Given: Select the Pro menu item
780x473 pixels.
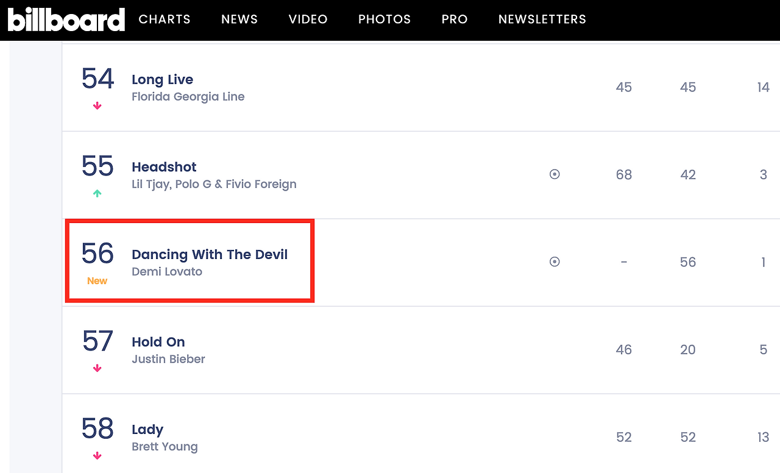Looking at the screenshot, I should pyautogui.click(x=455, y=20).
